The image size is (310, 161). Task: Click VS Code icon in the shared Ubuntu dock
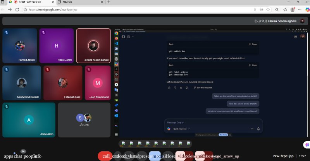click(x=117, y=43)
